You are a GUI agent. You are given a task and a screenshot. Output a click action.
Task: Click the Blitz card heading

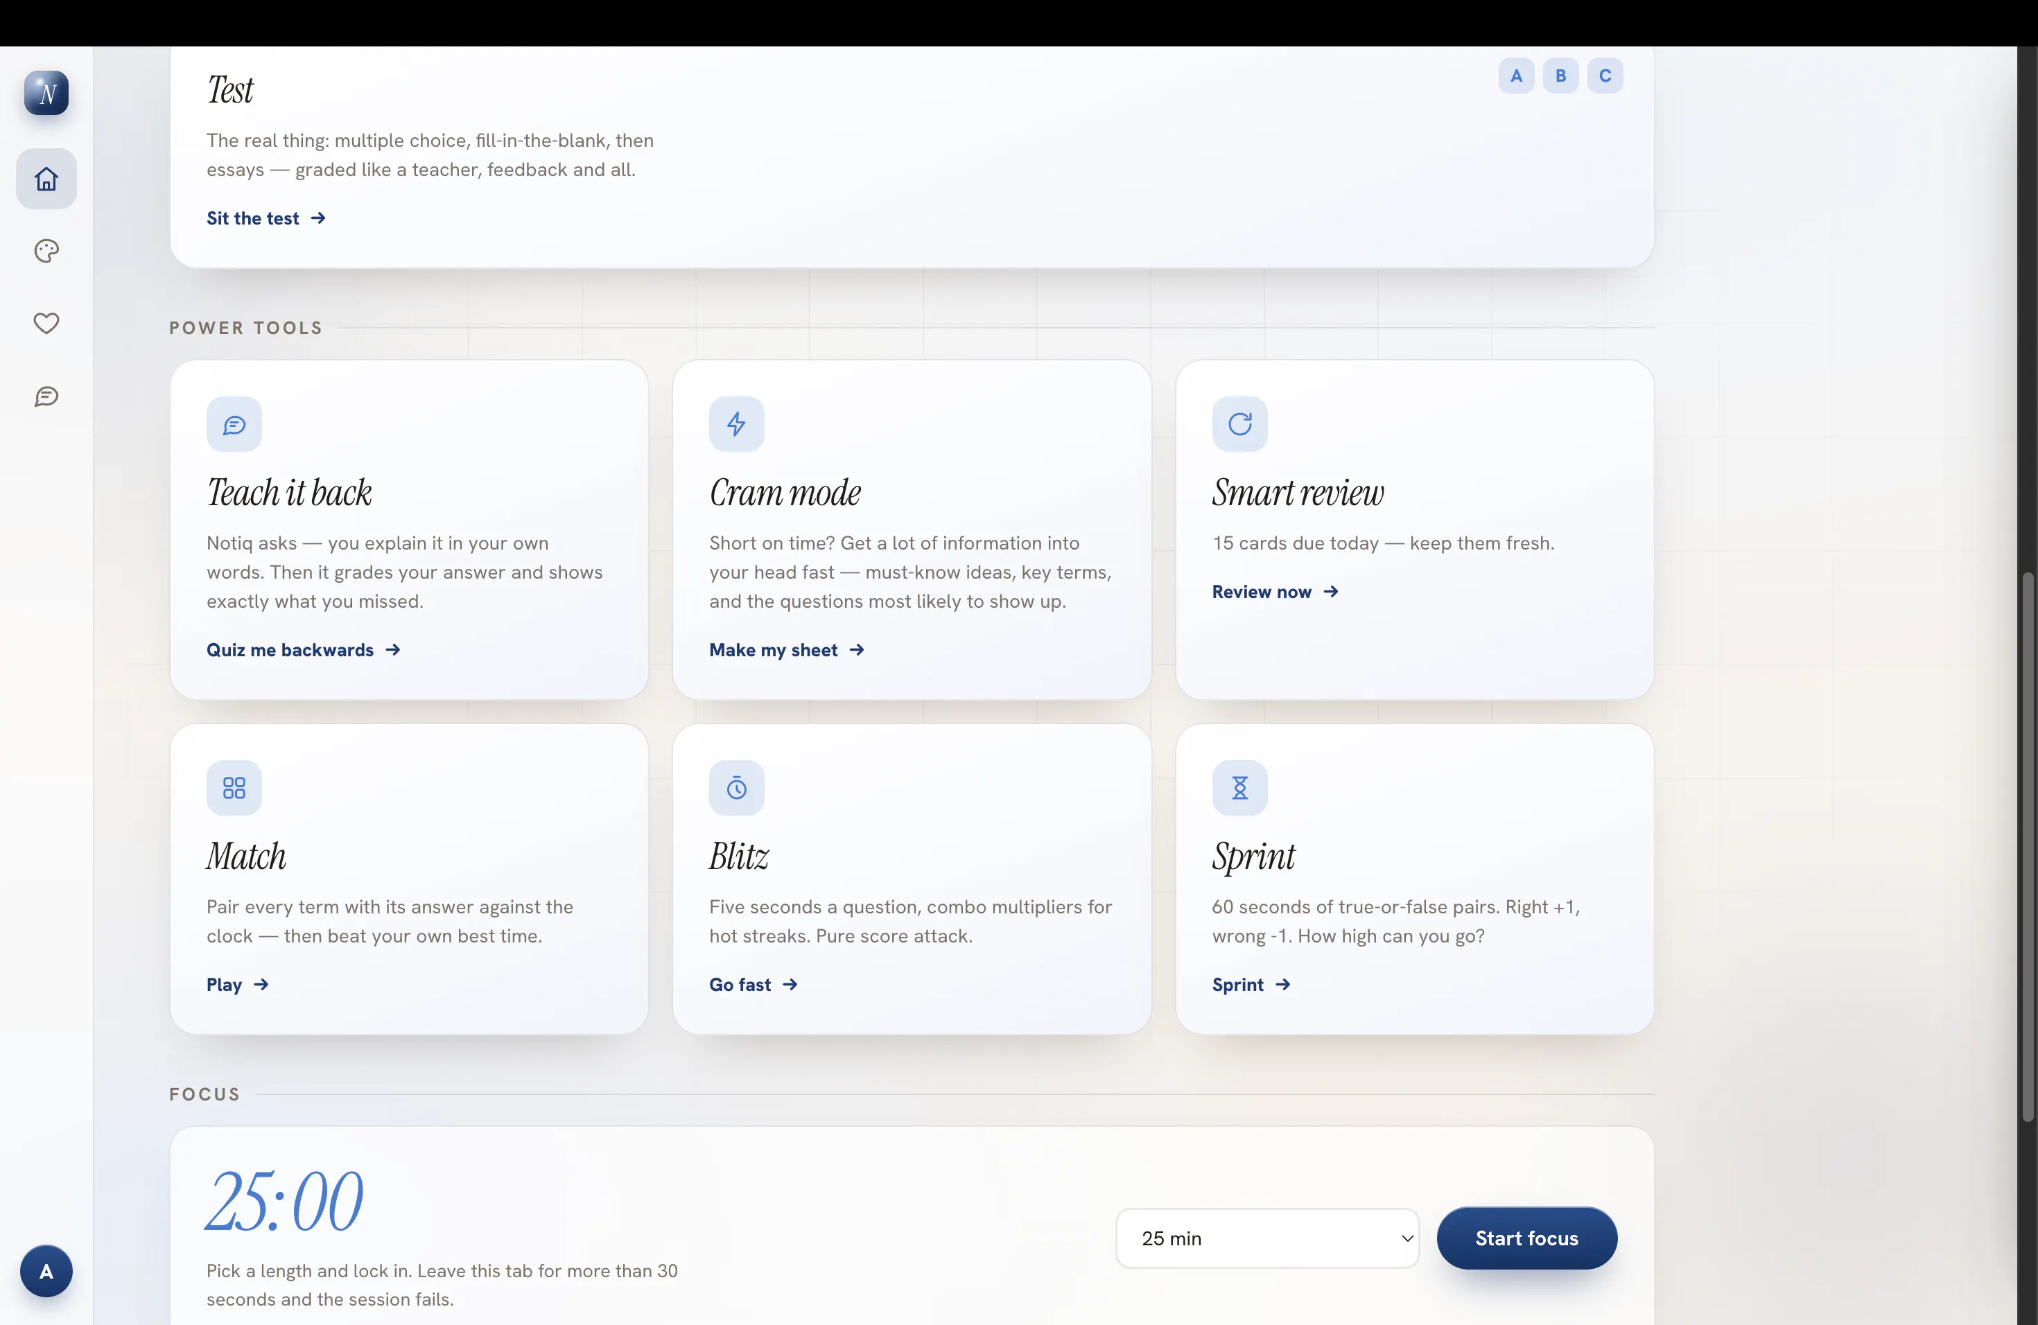click(739, 857)
